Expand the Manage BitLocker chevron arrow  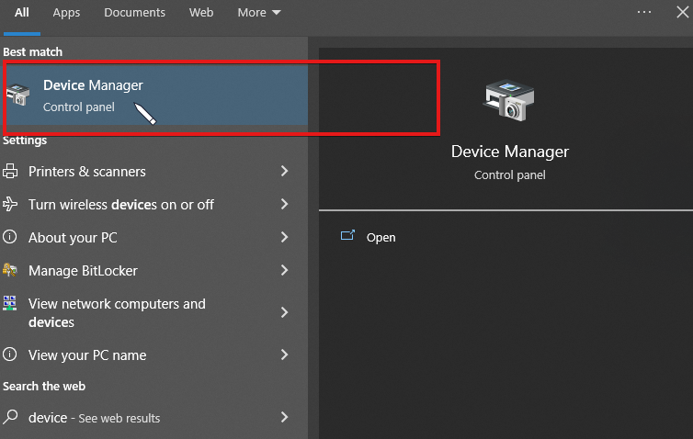[285, 270]
